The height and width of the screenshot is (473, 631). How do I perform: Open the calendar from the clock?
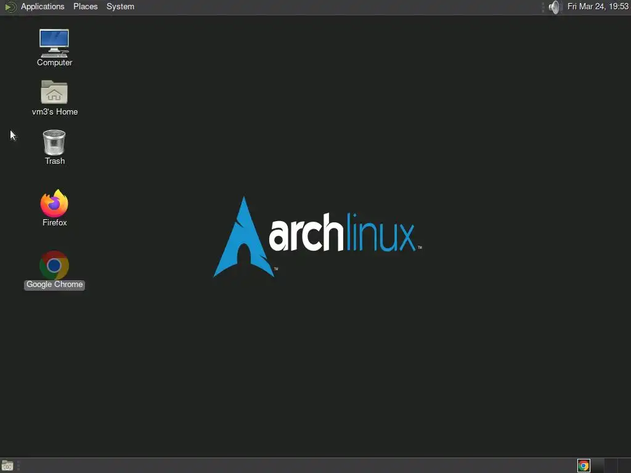[598, 7]
